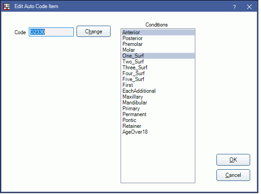Pick Three_Surf from the Conditions list
The image size is (261, 194).
pos(158,68)
